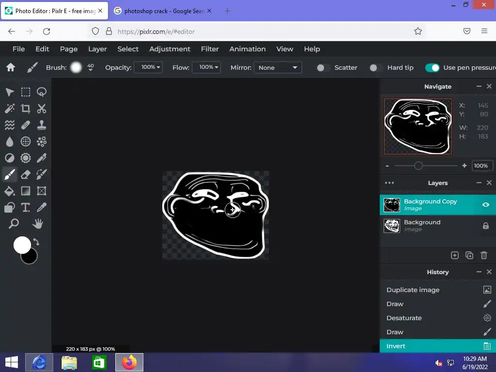Click the Navigate preview thumbnail

(x=418, y=126)
